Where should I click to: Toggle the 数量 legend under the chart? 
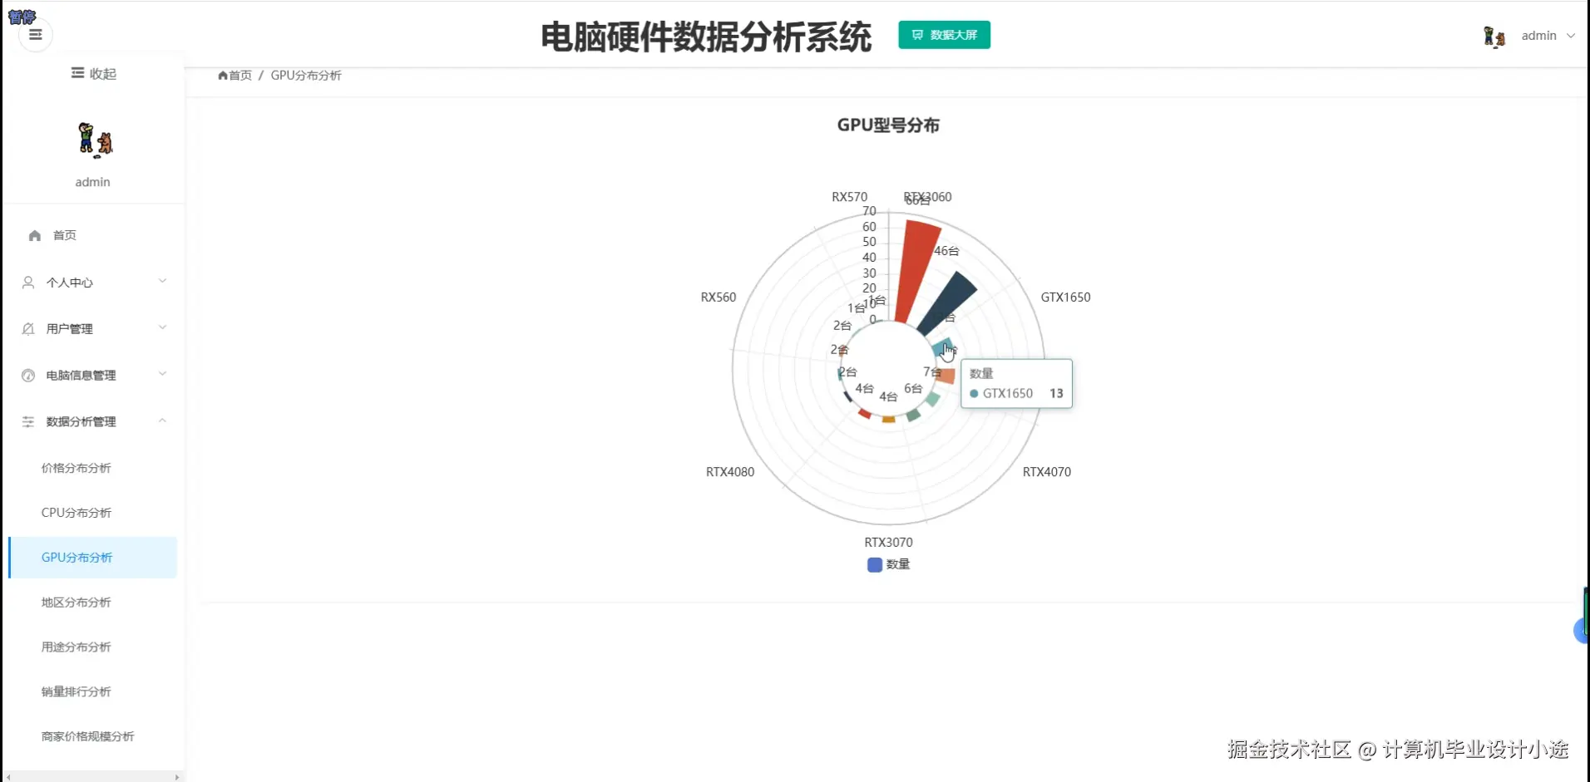click(888, 564)
